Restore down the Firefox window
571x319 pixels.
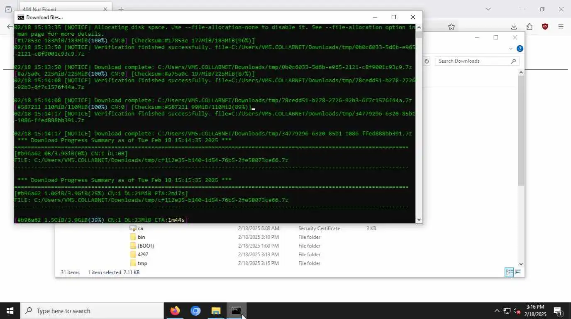542,9
